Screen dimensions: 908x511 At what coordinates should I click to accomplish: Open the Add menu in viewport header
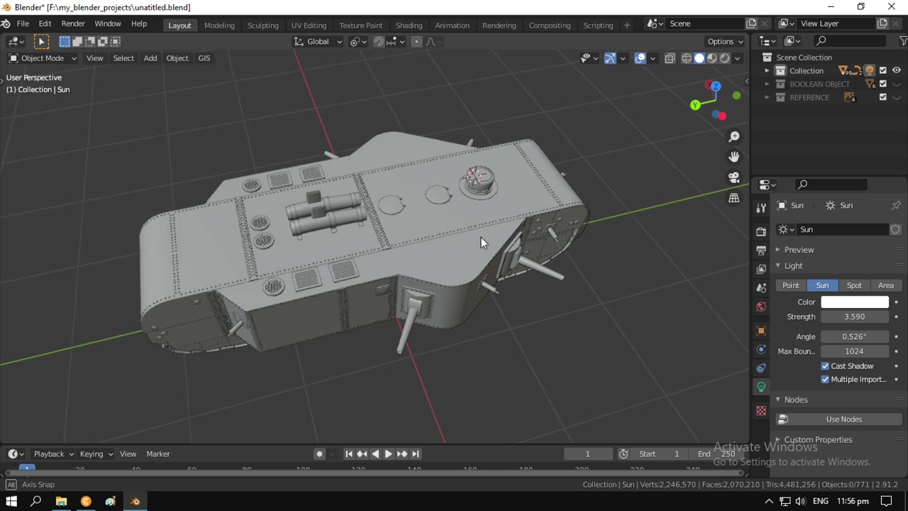coord(150,58)
